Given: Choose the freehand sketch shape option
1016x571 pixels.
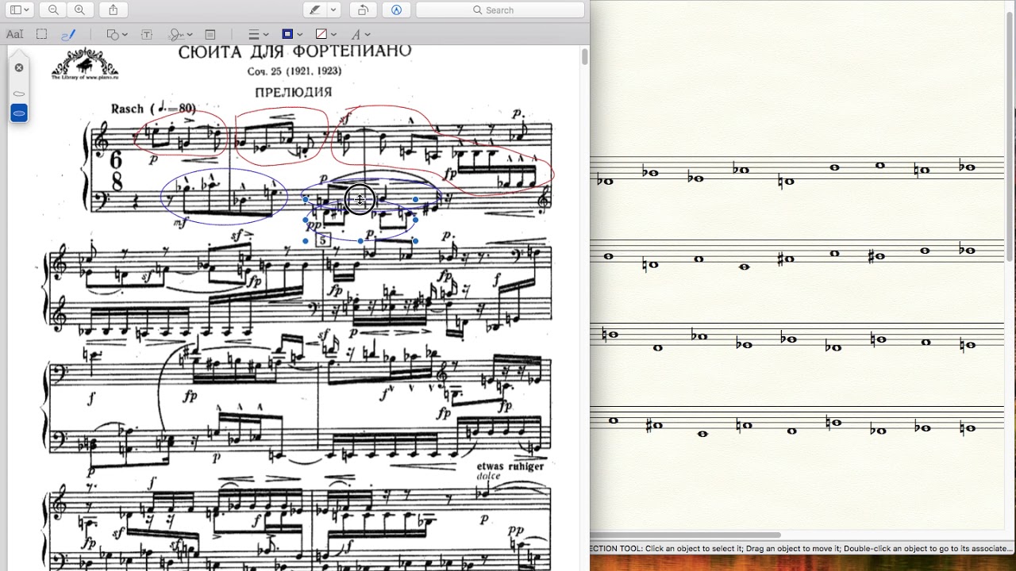Looking at the screenshot, I should click(x=19, y=94).
